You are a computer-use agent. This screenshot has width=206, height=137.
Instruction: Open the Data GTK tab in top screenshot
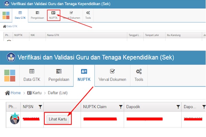20,15
